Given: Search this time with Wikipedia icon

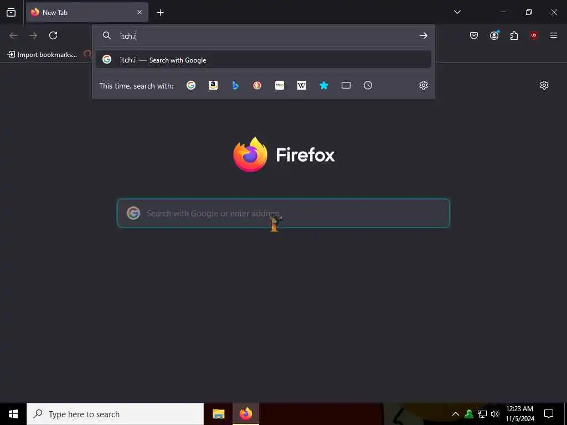Looking at the screenshot, I should click(x=302, y=85).
